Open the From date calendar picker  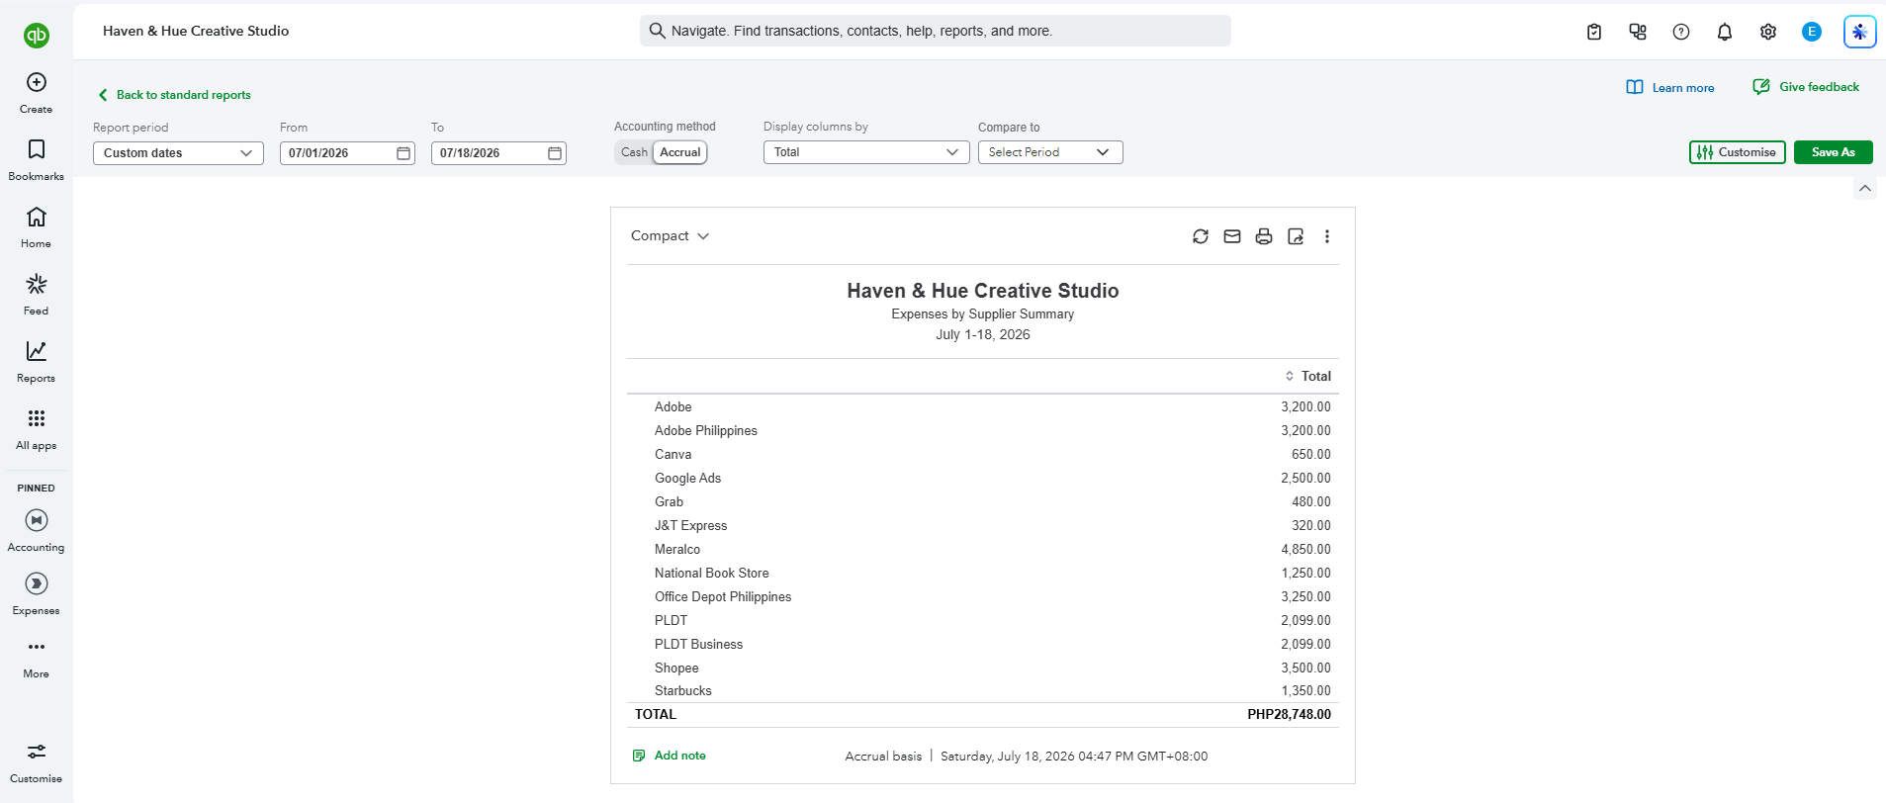click(x=404, y=153)
